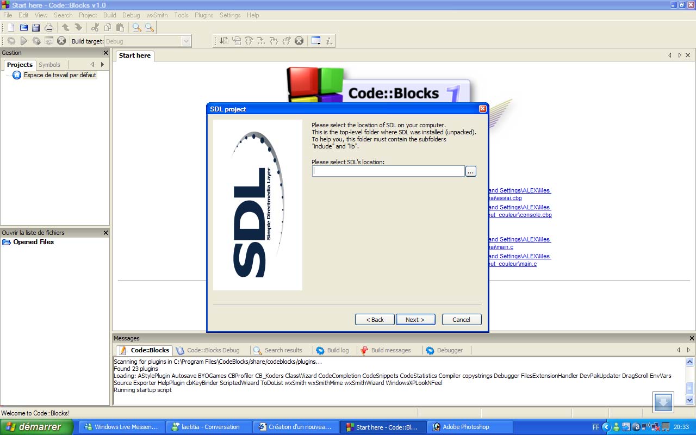This screenshot has width=696, height=435.
Task: Undo using the back arrow icon
Action: click(x=65, y=28)
